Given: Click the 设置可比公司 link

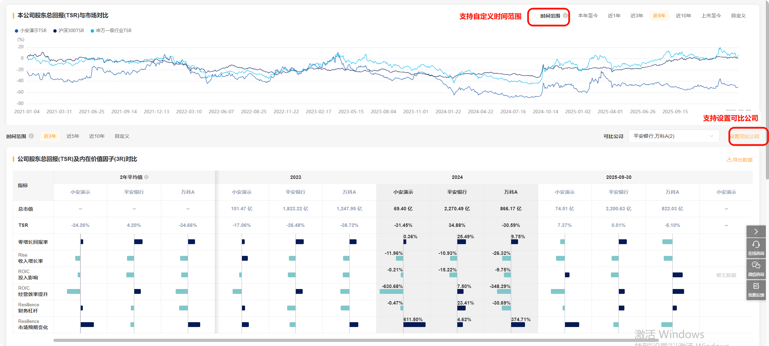Looking at the screenshot, I should pos(744,136).
